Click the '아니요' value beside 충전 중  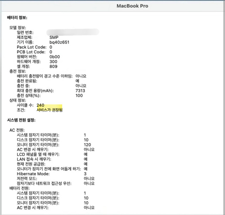[81, 86]
